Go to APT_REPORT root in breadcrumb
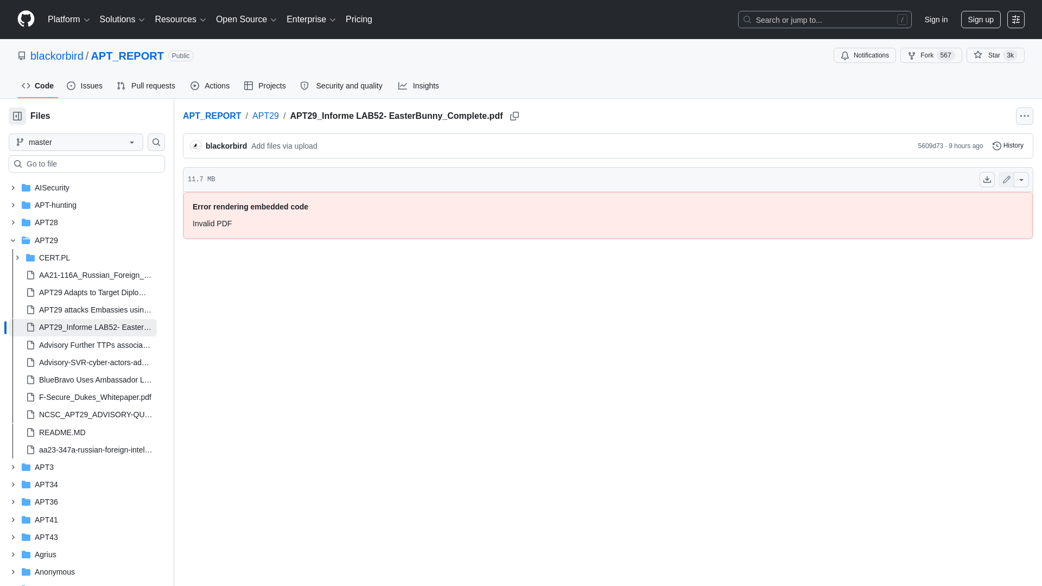1042x586 pixels. pos(212,116)
